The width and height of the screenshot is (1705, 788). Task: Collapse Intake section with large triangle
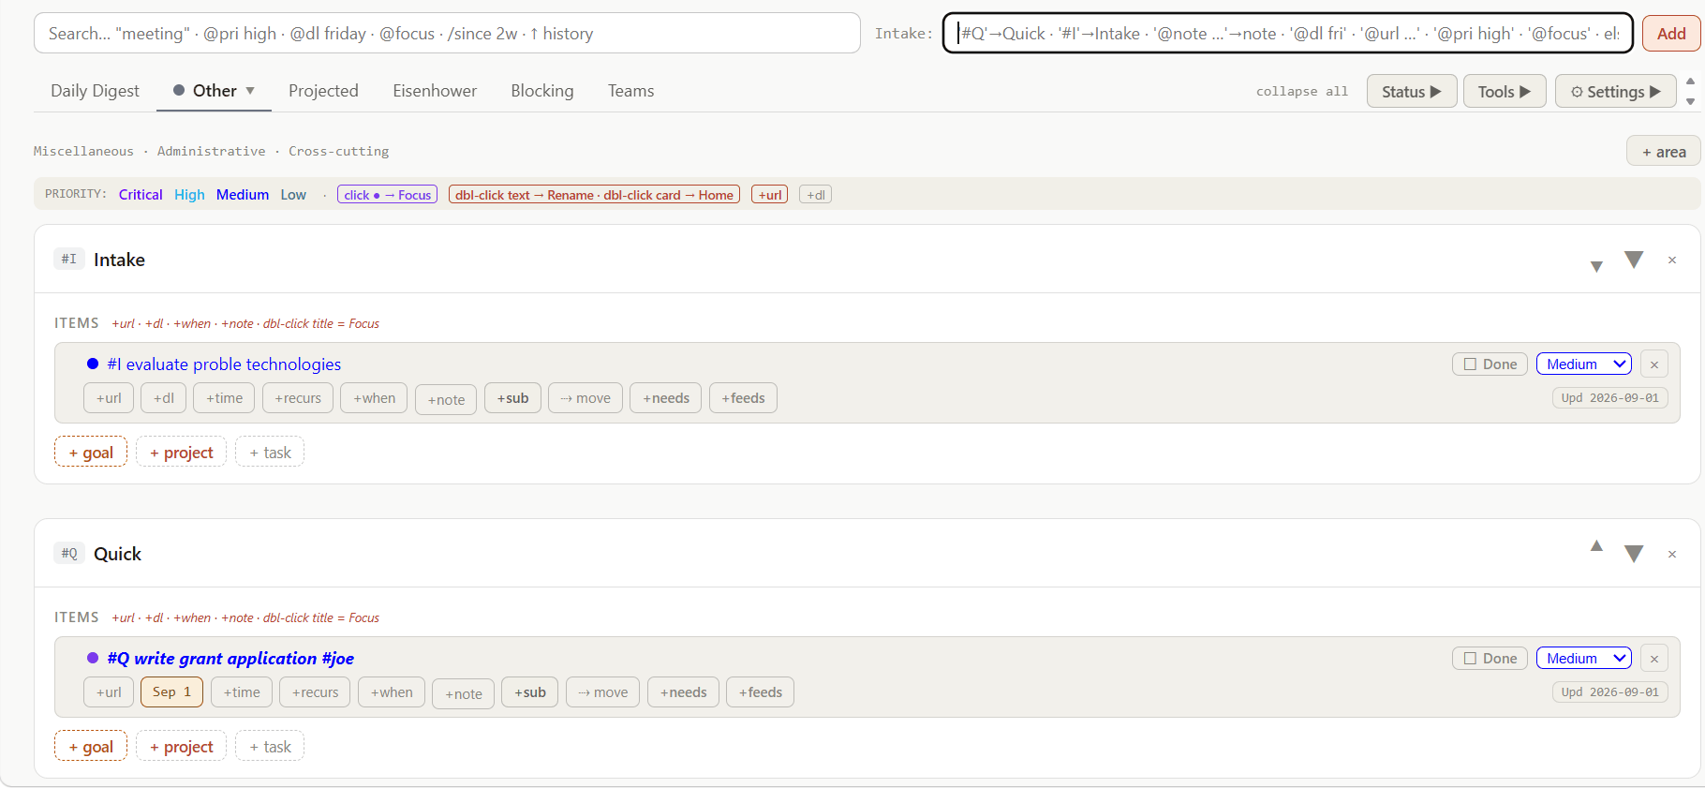point(1634,260)
